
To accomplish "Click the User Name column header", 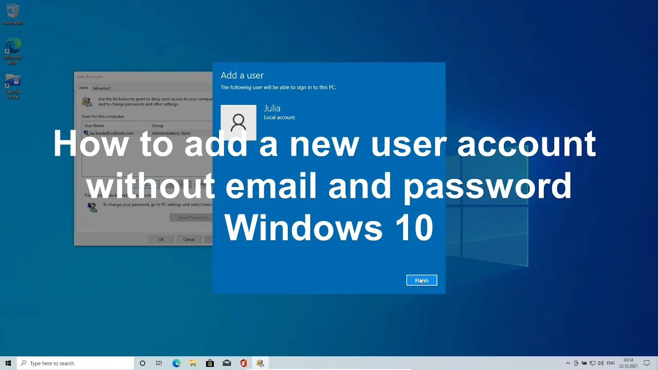I will [116, 125].
